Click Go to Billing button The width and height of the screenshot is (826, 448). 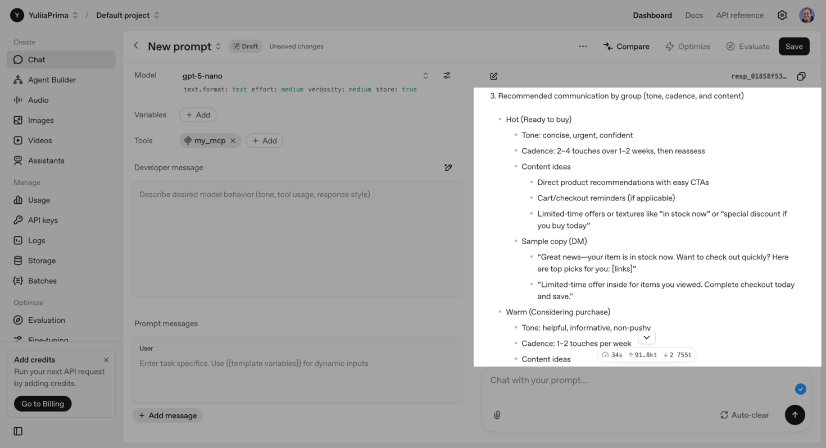tap(43, 404)
